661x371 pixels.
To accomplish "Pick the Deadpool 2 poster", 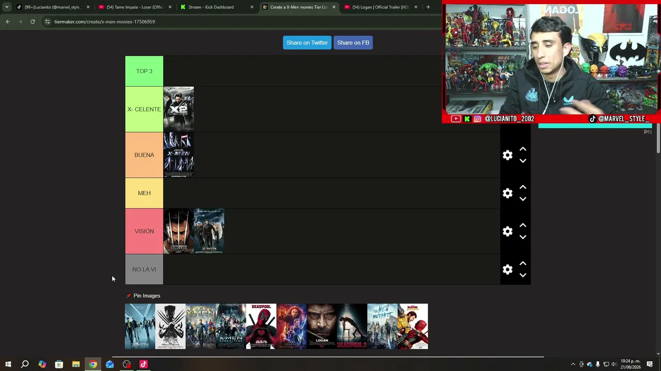I will point(352,326).
